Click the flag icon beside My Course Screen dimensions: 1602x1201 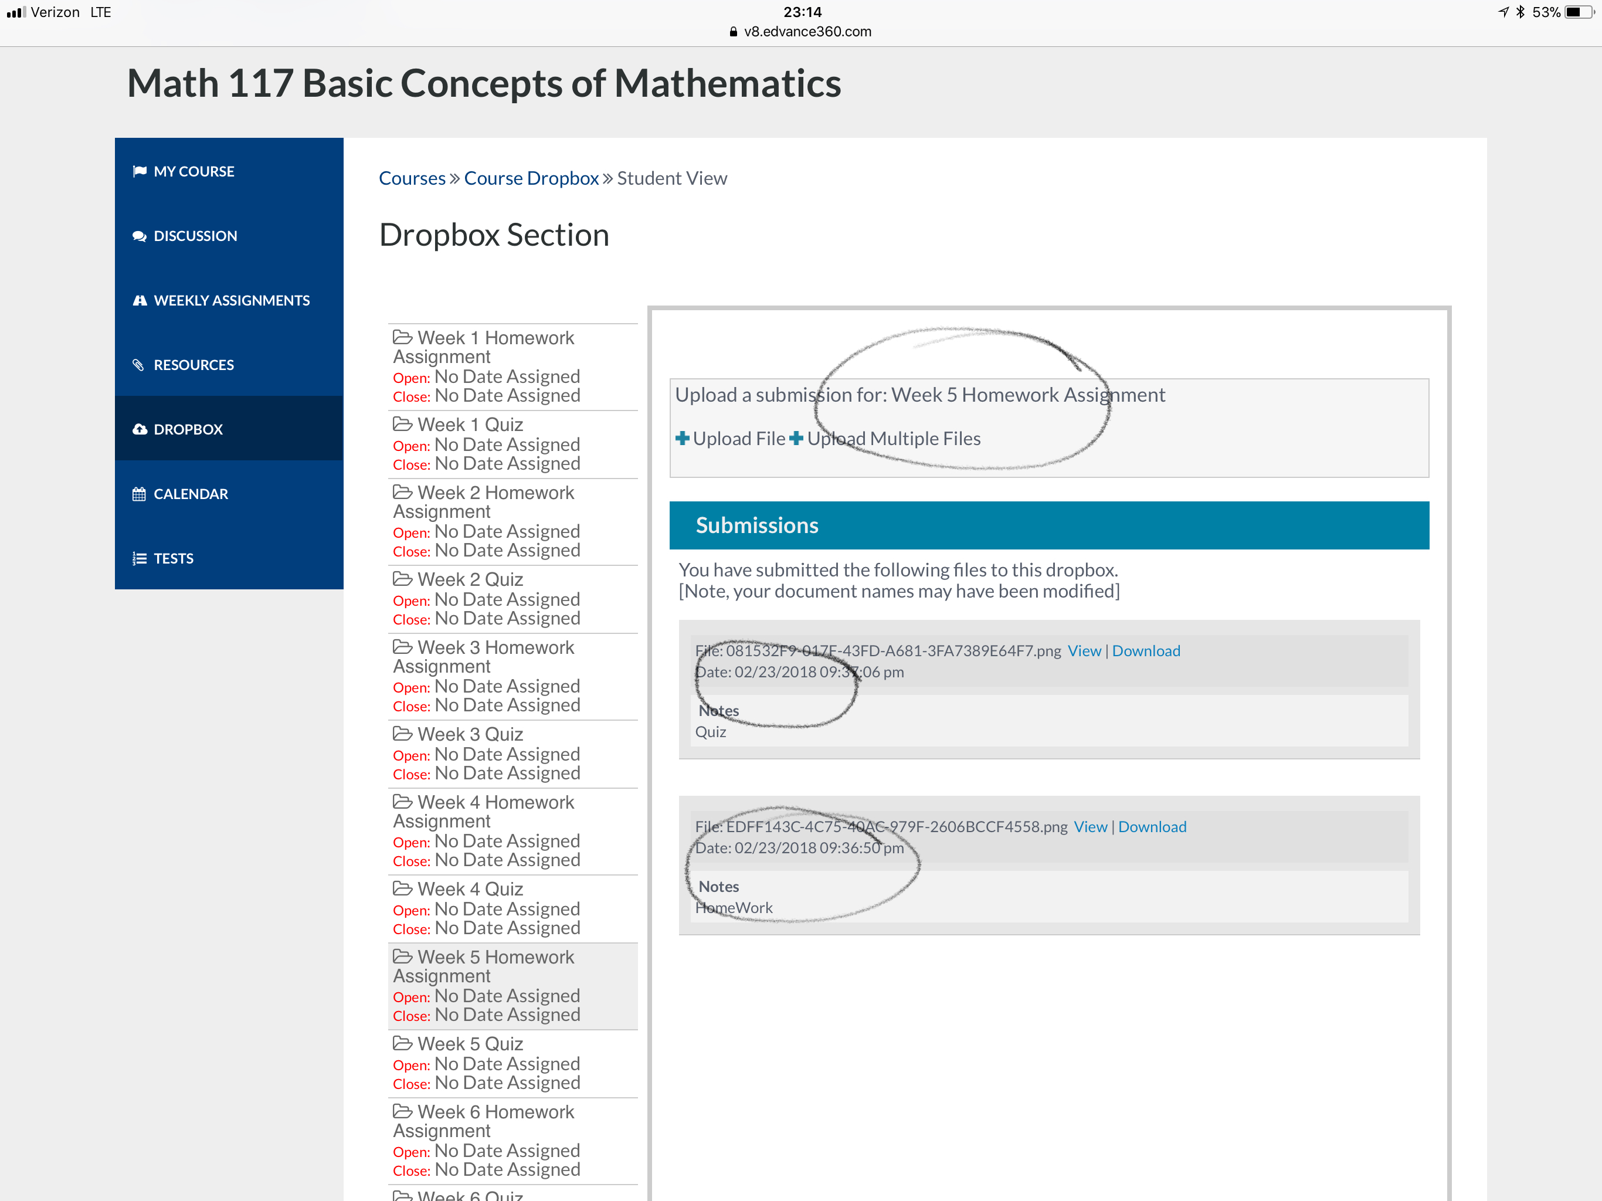[x=139, y=172]
